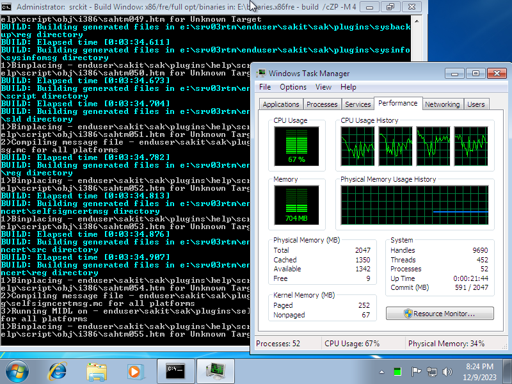Open the View menu in Task Manager

click(323, 87)
